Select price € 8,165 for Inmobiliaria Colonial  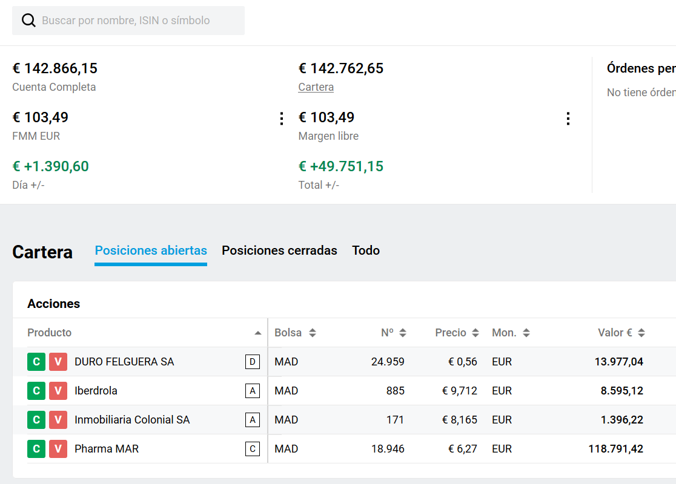pos(460,420)
